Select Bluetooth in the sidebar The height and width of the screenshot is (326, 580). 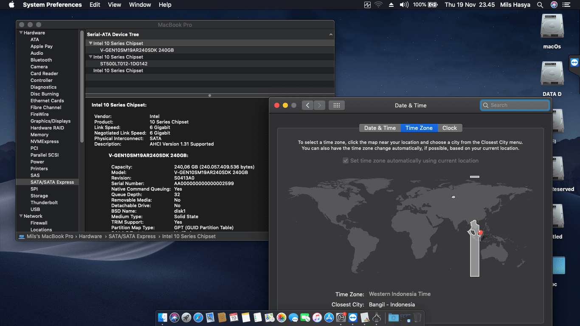[x=41, y=60]
